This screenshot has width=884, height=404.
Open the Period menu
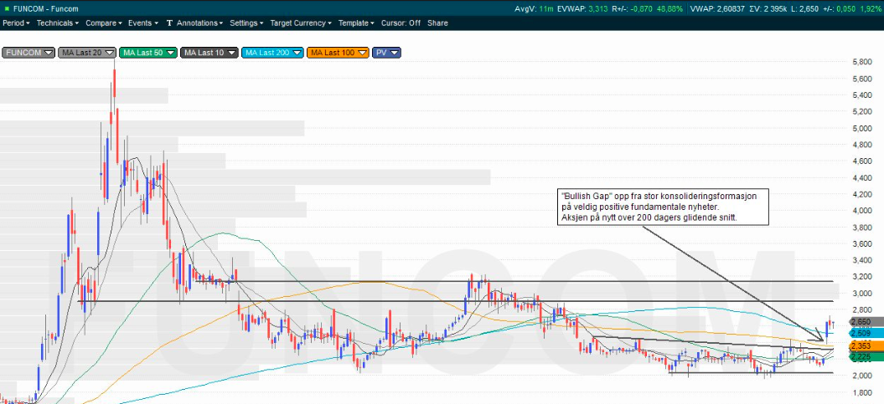tap(17, 23)
